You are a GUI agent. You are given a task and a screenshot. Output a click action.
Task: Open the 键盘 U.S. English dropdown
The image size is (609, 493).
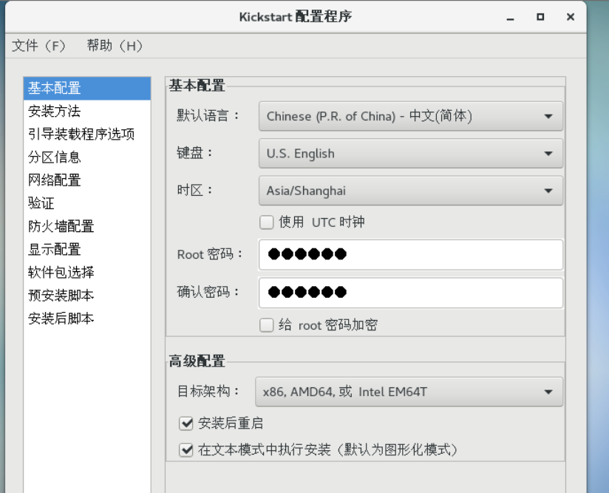click(x=410, y=154)
